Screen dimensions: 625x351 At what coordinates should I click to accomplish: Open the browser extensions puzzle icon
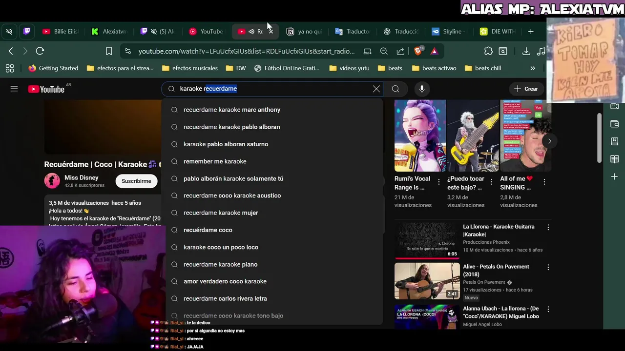pos(488,51)
